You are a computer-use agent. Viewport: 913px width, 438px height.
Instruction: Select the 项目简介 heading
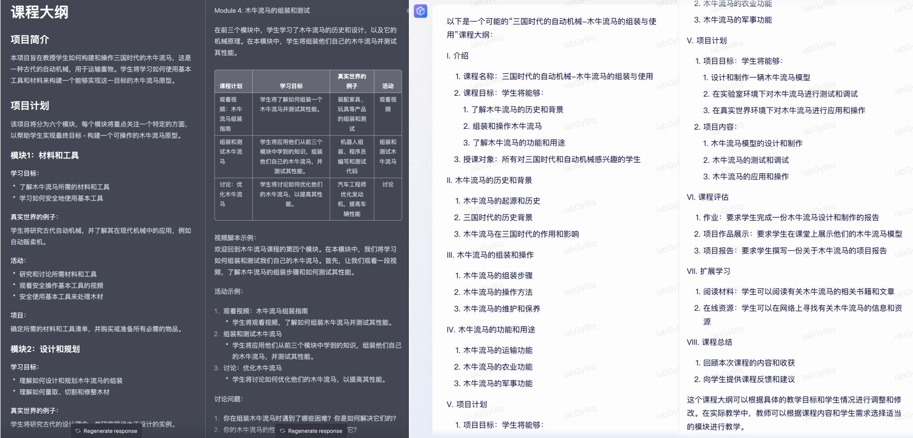click(x=30, y=40)
